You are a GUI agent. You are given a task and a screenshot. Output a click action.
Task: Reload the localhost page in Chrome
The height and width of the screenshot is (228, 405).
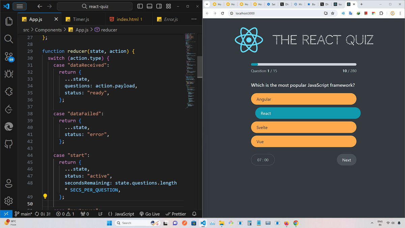tap(222, 13)
